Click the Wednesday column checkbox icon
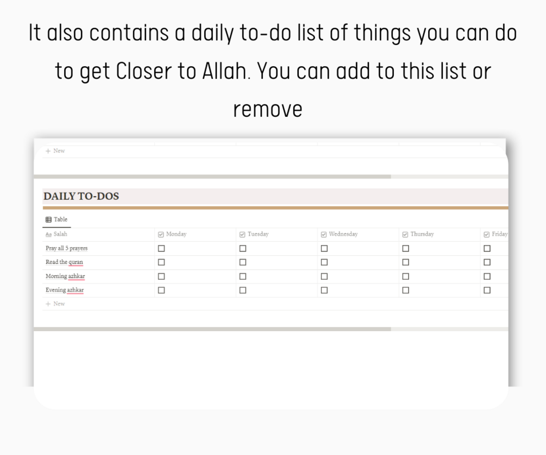Viewport: 546px width, 455px height. 324,235
